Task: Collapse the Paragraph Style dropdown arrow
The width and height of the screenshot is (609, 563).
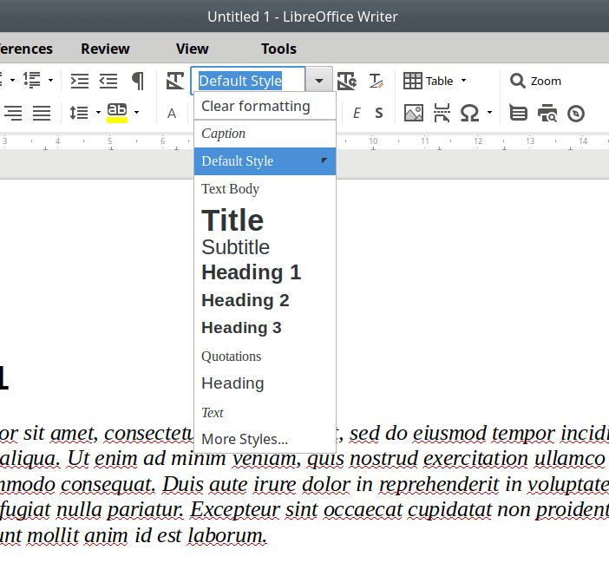Action: click(x=319, y=81)
